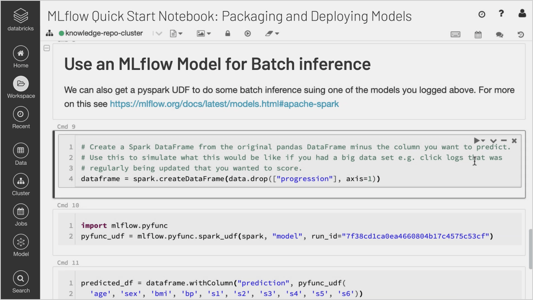533x300 pixels.
Task: Click the Cmd 10 cell label
Action: [68, 205]
